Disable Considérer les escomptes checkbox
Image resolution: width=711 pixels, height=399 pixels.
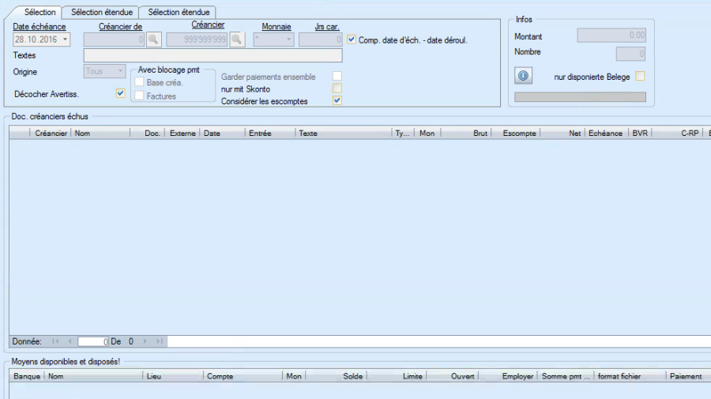coord(337,101)
